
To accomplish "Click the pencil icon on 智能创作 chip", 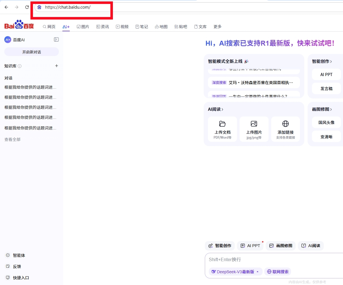I will coord(211,246).
